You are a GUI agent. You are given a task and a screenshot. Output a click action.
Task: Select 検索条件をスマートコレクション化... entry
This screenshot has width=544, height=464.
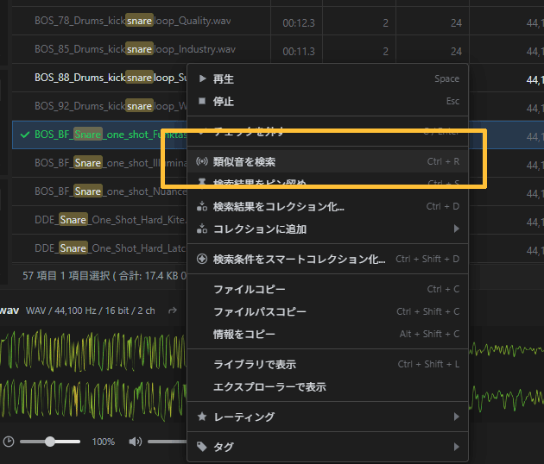point(328,259)
